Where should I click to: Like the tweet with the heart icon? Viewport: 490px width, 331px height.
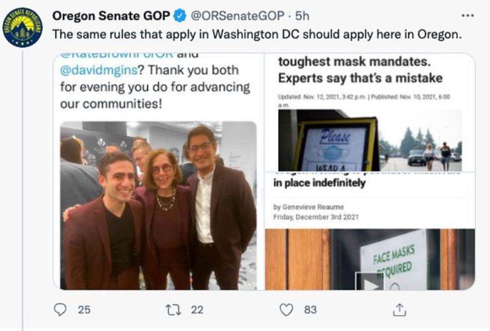(x=286, y=309)
